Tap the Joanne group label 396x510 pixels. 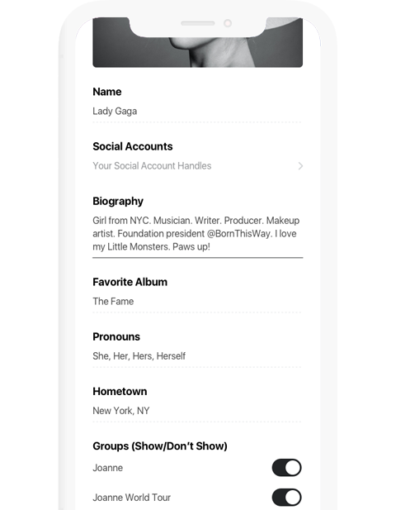pos(108,468)
